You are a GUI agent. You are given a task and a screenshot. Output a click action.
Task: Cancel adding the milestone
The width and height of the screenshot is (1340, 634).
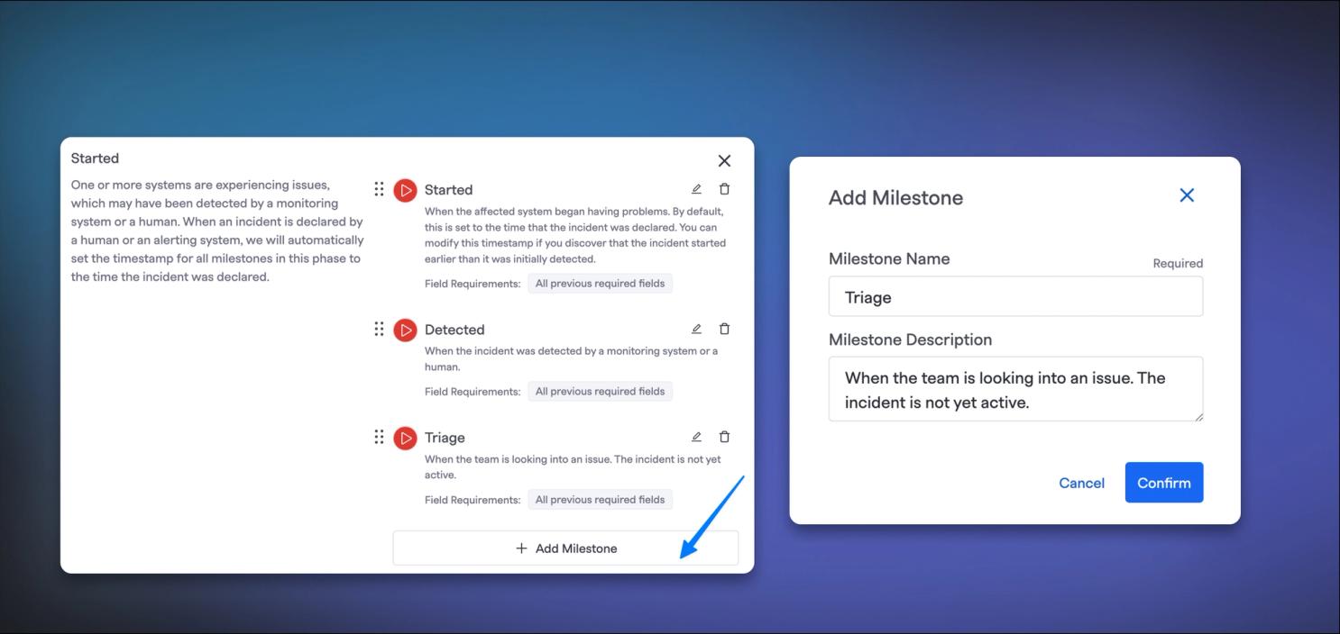(x=1081, y=483)
